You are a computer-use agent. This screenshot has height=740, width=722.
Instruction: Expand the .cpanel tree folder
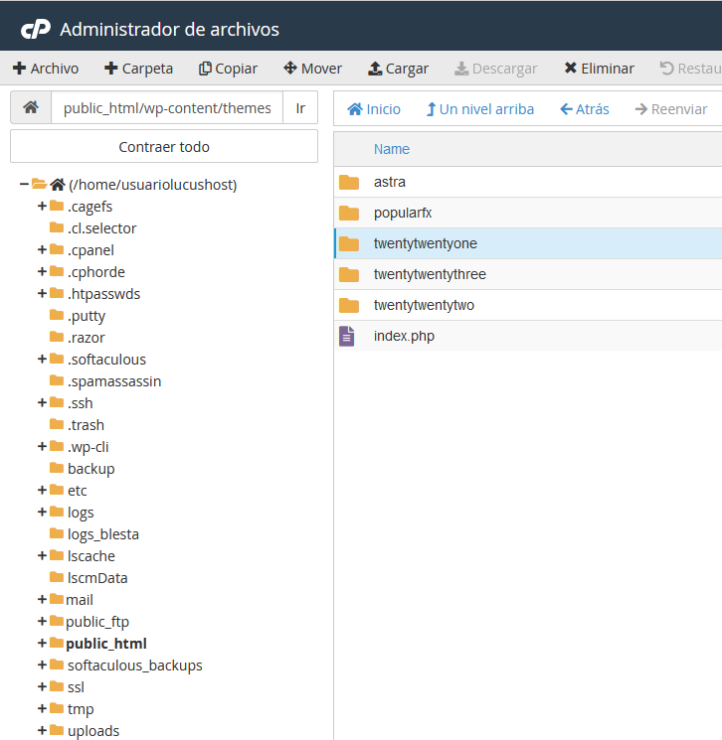(42, 249)
